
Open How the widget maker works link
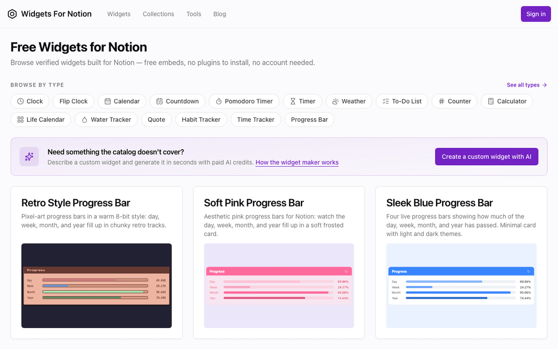click(x=297, y=162)
